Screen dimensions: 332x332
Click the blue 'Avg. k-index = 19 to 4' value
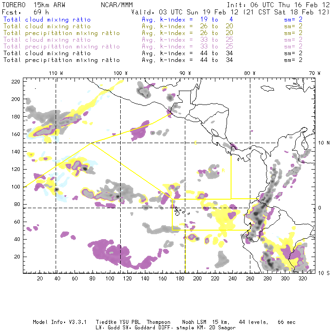[x=188, y=19]
